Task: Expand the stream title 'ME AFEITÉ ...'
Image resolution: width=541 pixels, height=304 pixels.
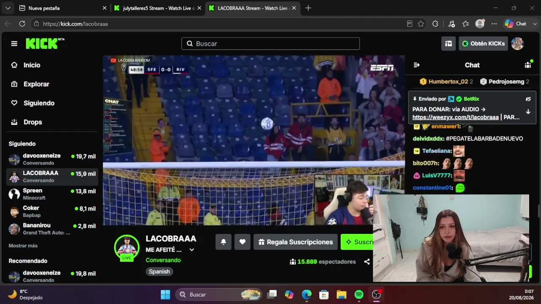Action: [x=191, y=250]
